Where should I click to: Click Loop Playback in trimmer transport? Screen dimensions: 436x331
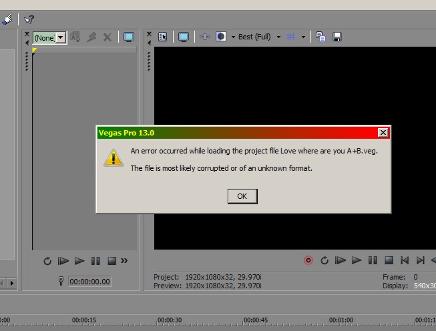(x=47, y=261)
